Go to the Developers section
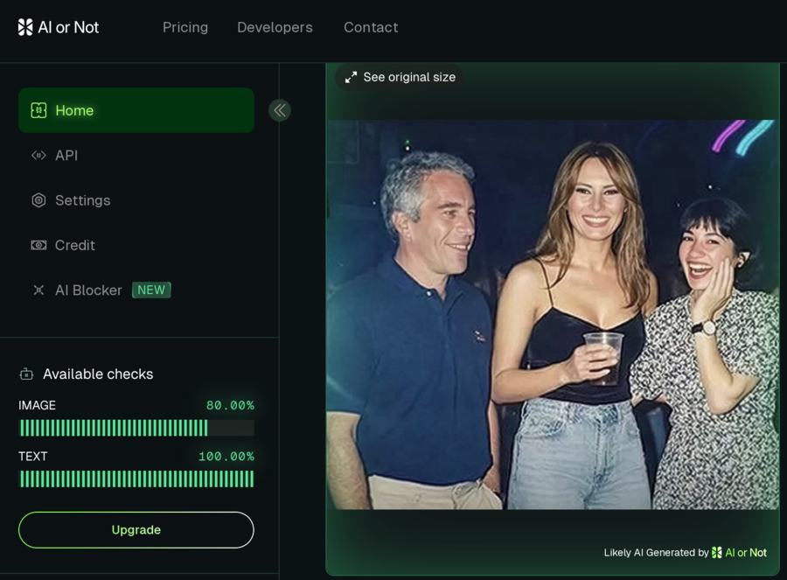This screenshot has height=580, width=787. [275, 27]
